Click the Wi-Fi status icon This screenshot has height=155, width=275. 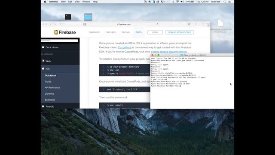[177, 2]
